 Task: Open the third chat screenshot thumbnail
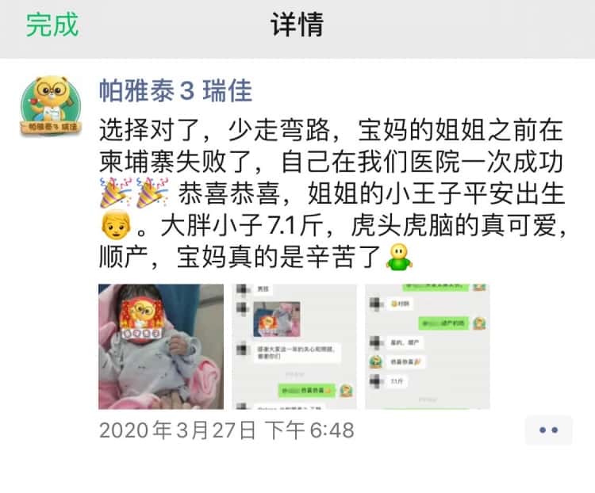(428, 346)
